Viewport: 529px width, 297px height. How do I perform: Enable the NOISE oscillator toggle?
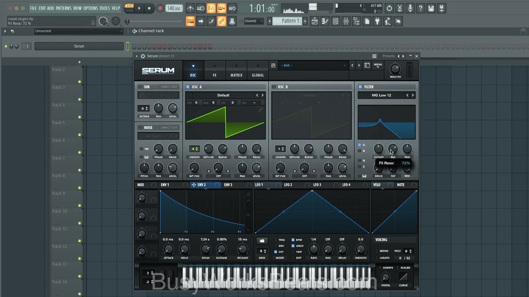click(x=140, y=127)
